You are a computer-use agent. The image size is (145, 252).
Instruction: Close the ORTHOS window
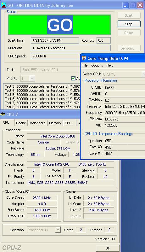coord(140,5)
